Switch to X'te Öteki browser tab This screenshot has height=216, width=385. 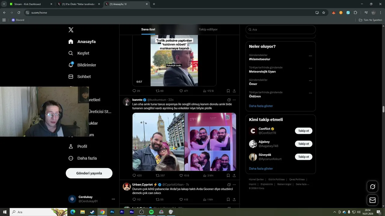tap(79, 4)
